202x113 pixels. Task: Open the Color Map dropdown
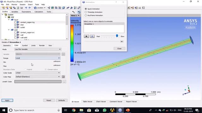(x=38, y=77)
